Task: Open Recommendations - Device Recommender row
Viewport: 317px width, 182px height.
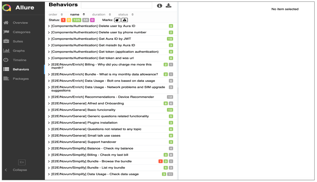Action: (111, 97)
